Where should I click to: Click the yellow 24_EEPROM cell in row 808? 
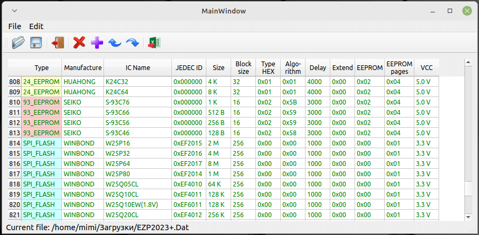pos(41,82)
